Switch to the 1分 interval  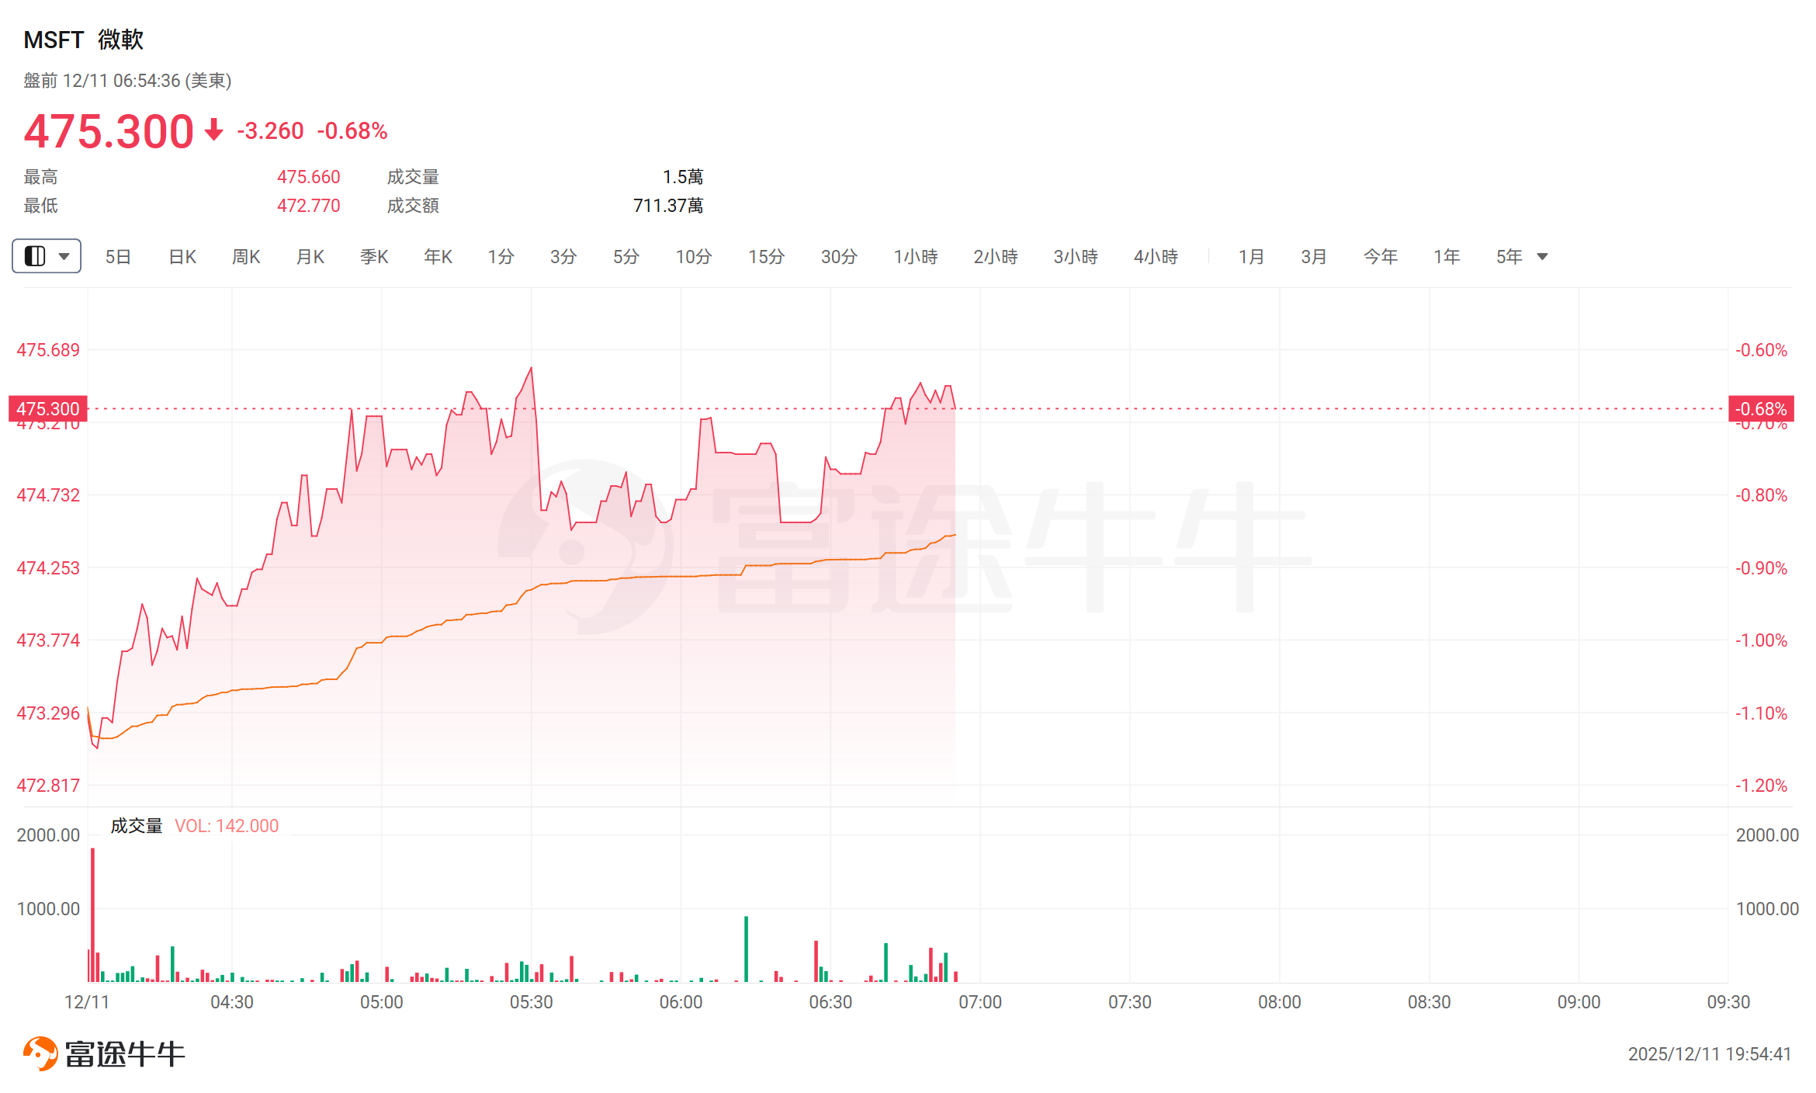pos(501,256)
